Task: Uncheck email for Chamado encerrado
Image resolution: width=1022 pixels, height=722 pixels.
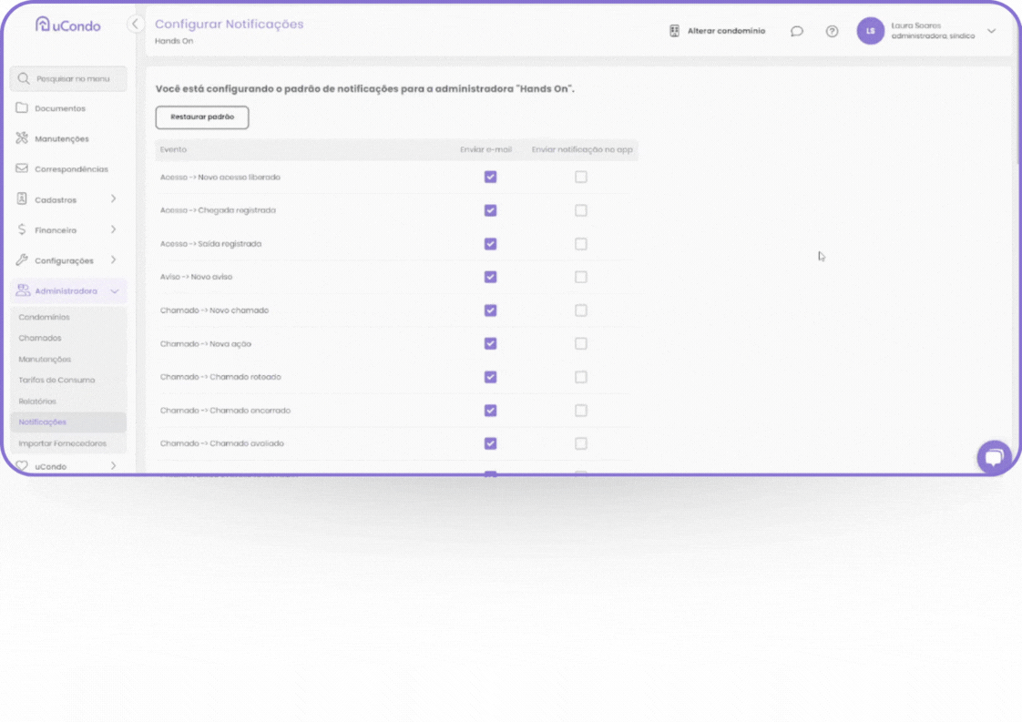Action: [490, 411]
